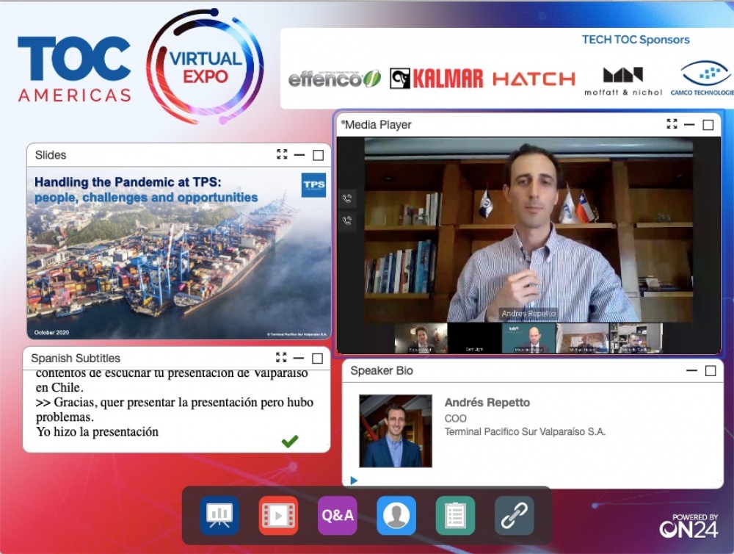Click the lower phone icon in video
The height and width of the screenshot is (554, 734).
347,220
